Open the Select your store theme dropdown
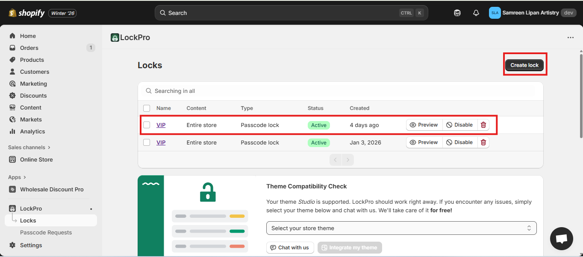The width and height of the screenshot is (583, 257). tap(401, 228)
